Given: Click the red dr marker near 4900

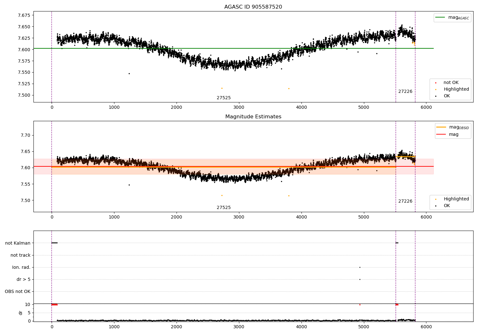Looking at the screenshot, I should click(360, 305).
